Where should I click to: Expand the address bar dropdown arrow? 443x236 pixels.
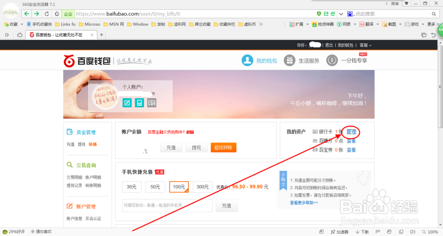point(341,14)
